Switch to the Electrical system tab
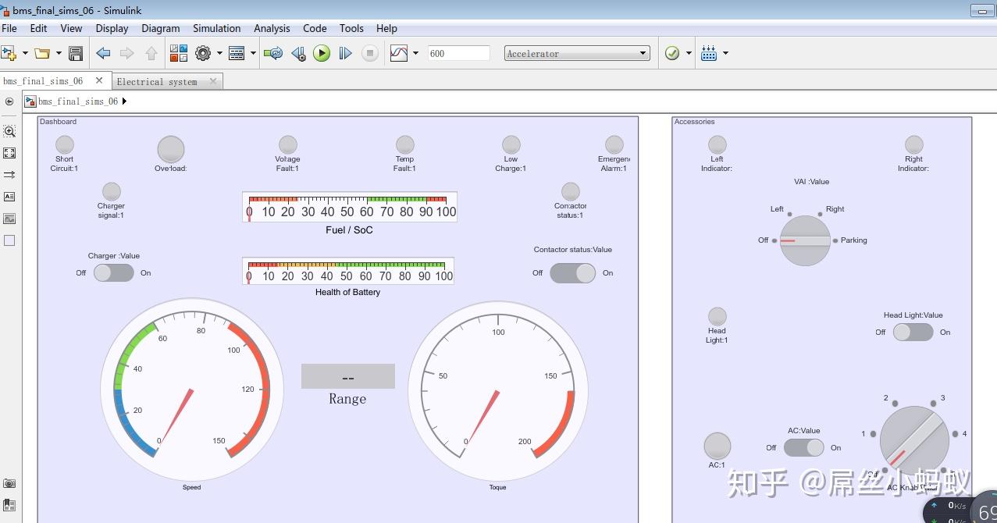 pos(158,80)
